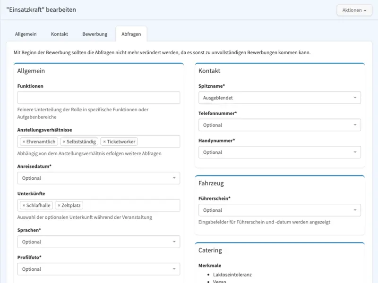This screenshot has height=283, width=378.
Task: Expand the Handynummer select box
Action: 280,152
